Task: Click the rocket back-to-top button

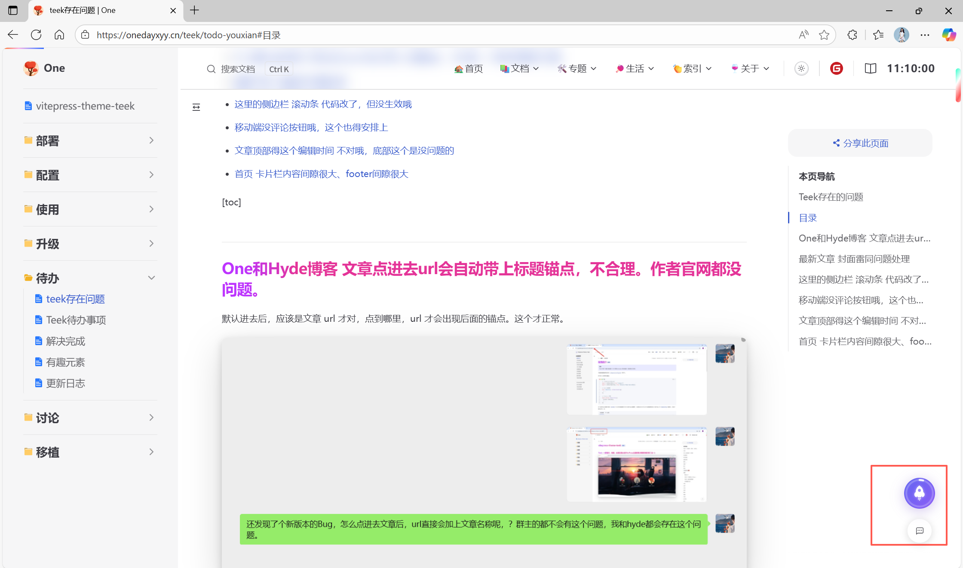Action: tap(919, 493)
